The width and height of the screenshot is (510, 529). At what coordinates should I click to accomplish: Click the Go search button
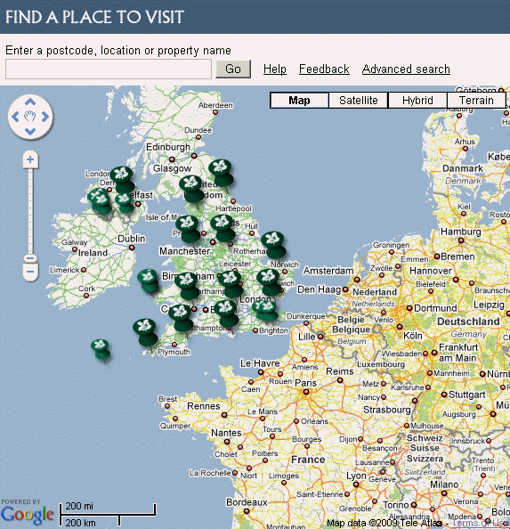pyautogui.click(x=233, y=69)
